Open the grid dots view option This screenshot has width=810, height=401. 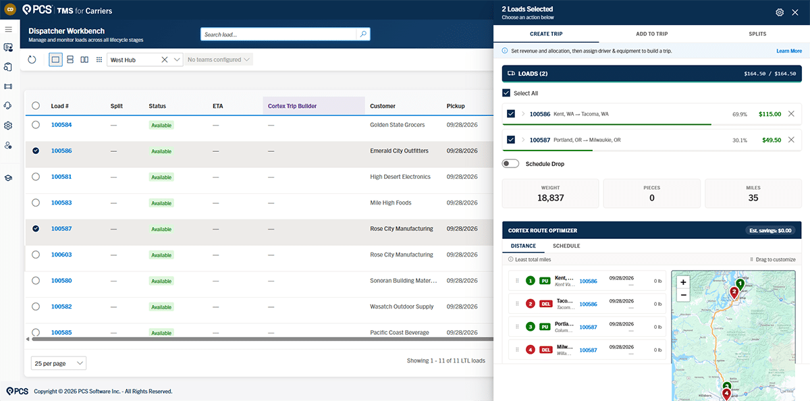[99, 60]
